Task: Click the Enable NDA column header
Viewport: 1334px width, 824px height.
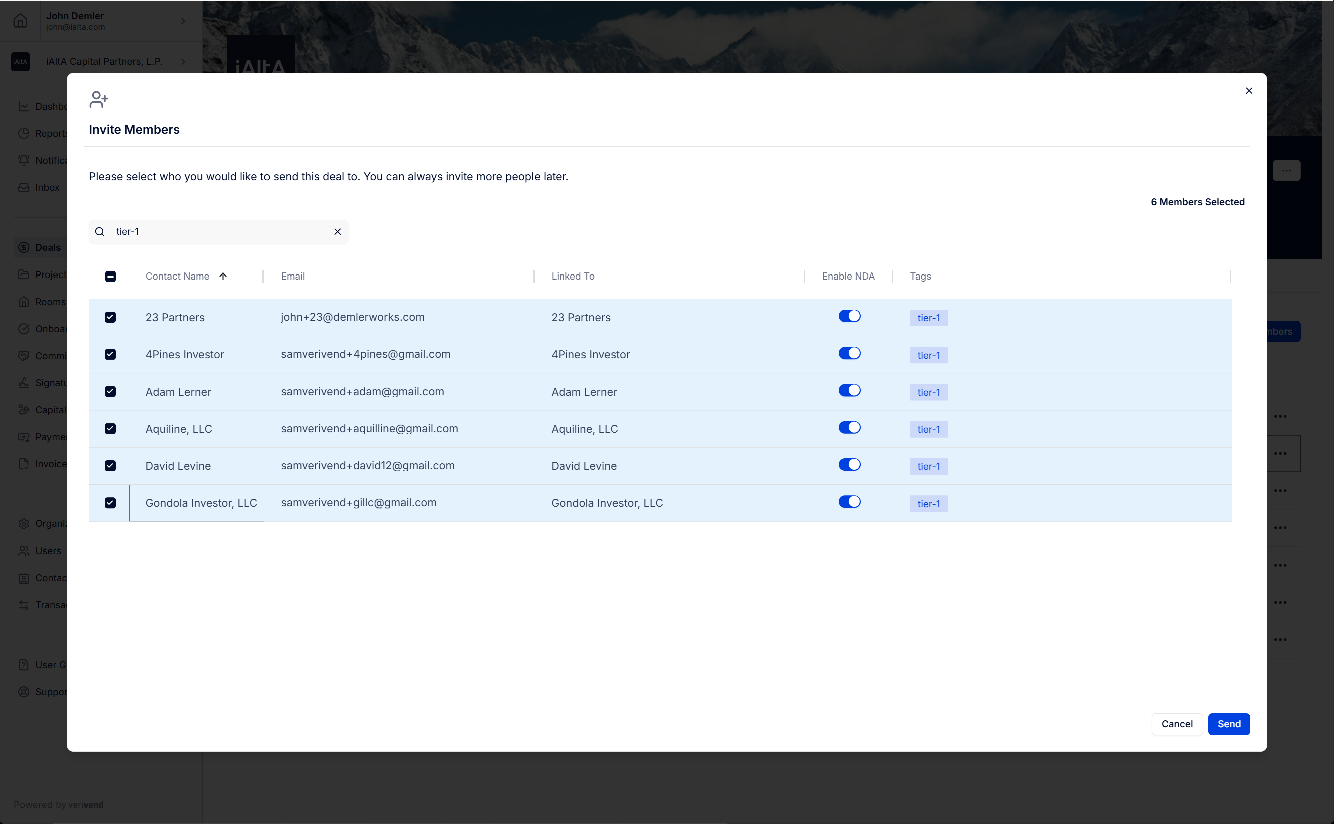Action: 848,277
